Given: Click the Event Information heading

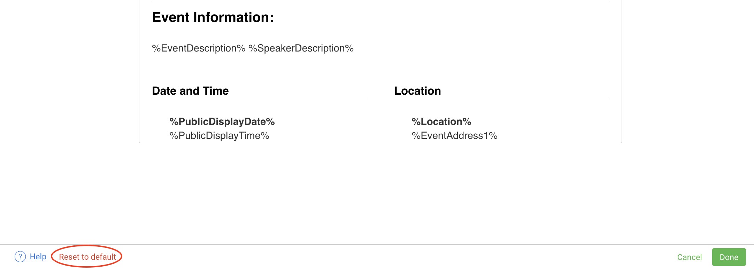Looking at the screenshot, I should point(213,17).
